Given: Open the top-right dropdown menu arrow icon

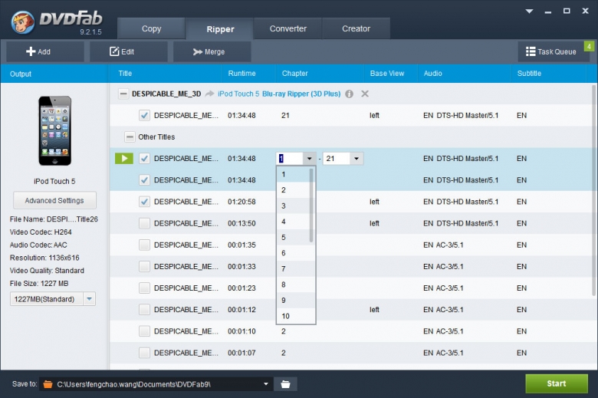Looking at the screenshot, I should (x=528, y=12).
